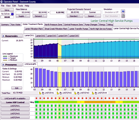Switch to the Central Pressure Zone tab

tap(74, 25)
